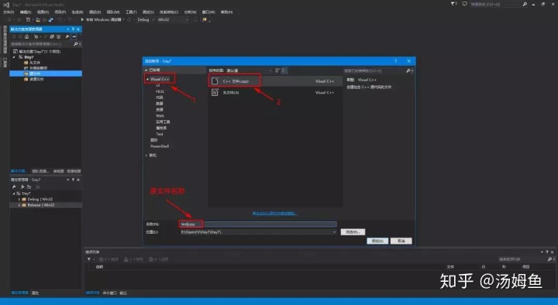Click the home icon in Solution Explorer toolbar
The width and height of the screenshot is (558, 305).
click(26, 36)
